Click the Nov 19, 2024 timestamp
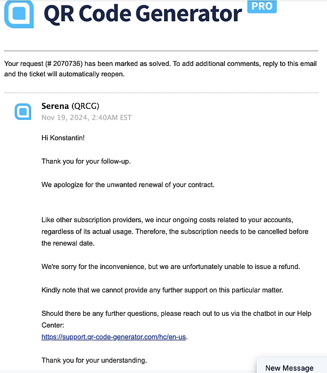Image resolution: width=327 pixels, height=373 pixels. (x=87, y=118)
